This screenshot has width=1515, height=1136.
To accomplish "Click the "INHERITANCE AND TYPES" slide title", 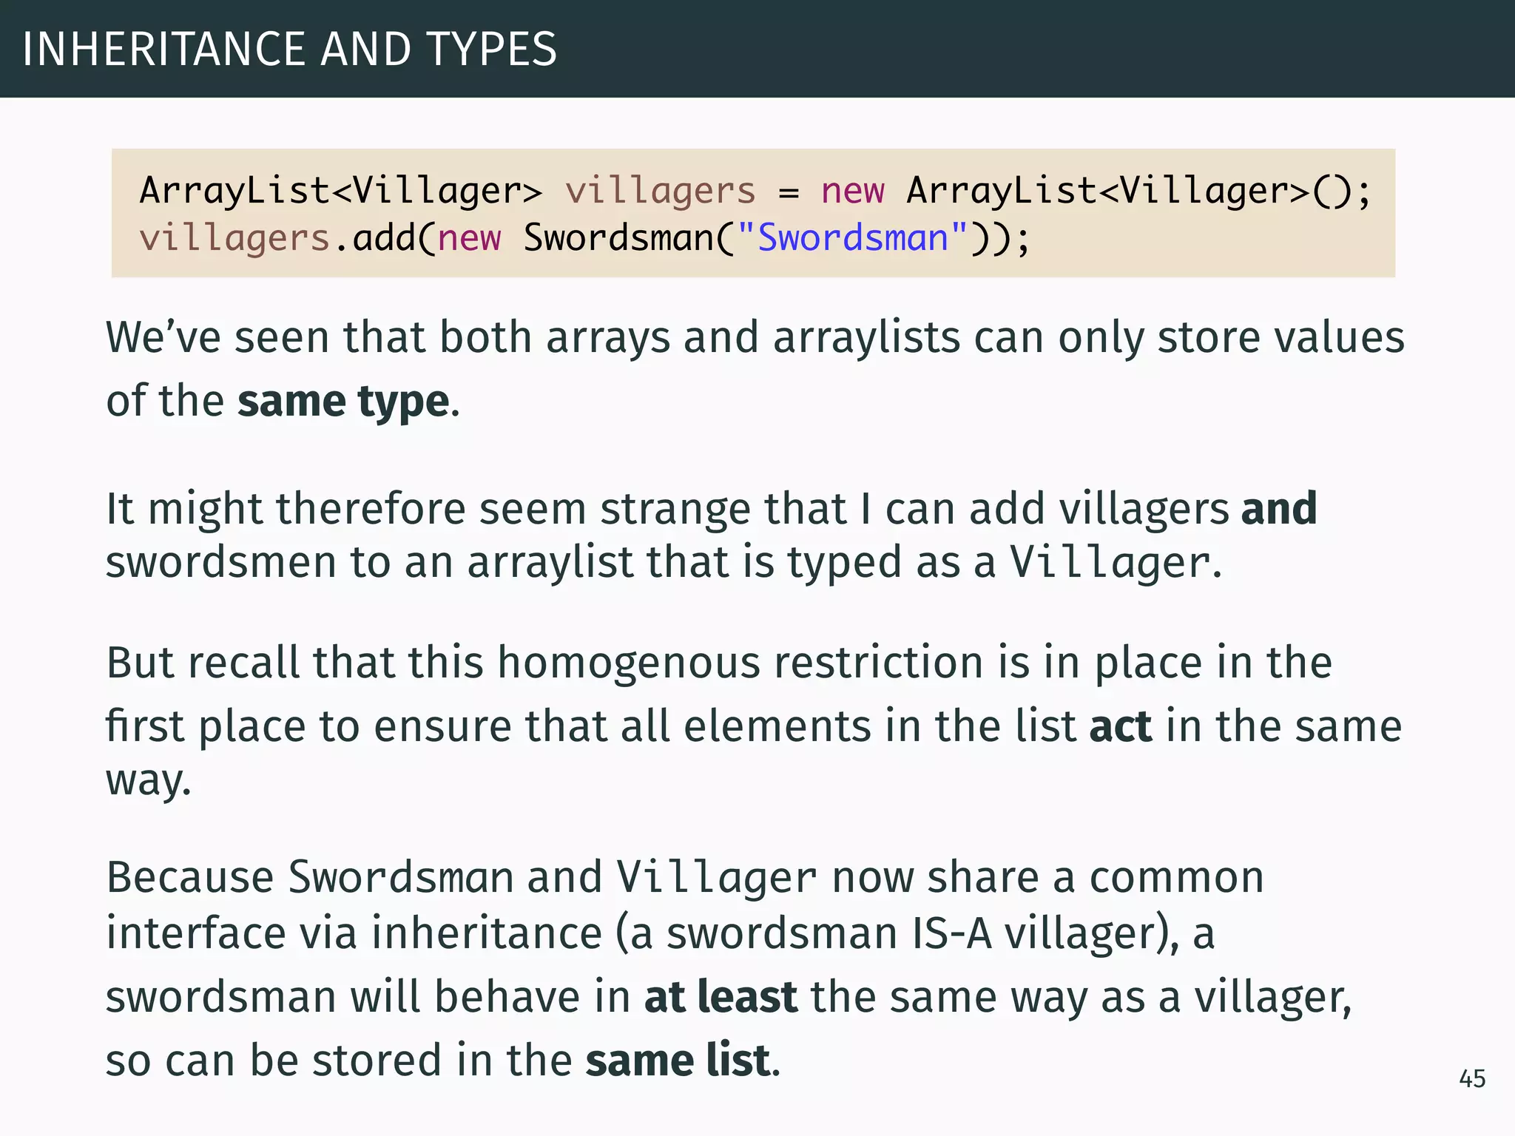I will point(289,50).
